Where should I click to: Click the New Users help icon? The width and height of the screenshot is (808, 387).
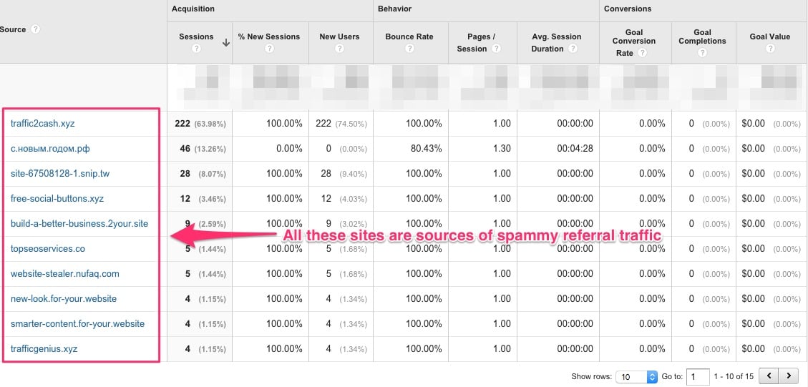tap(339, 49)
